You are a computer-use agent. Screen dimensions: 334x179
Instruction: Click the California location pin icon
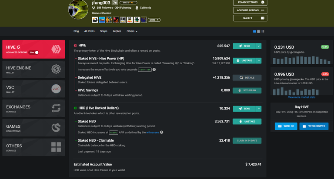(x=137, y=8)
